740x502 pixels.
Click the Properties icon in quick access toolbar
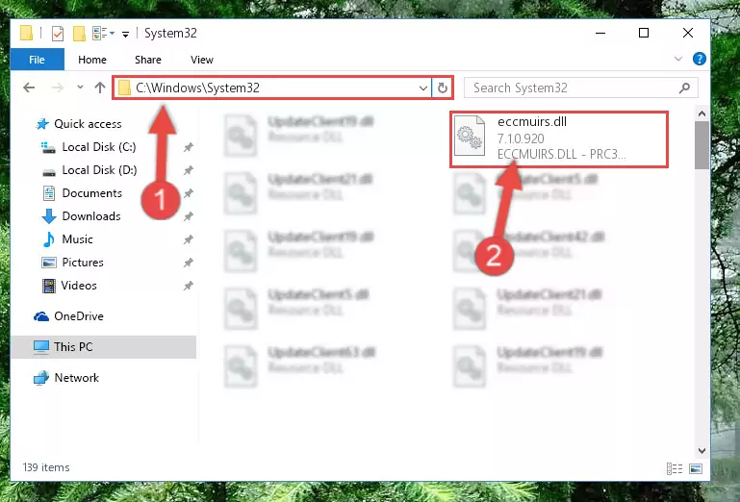58,34
